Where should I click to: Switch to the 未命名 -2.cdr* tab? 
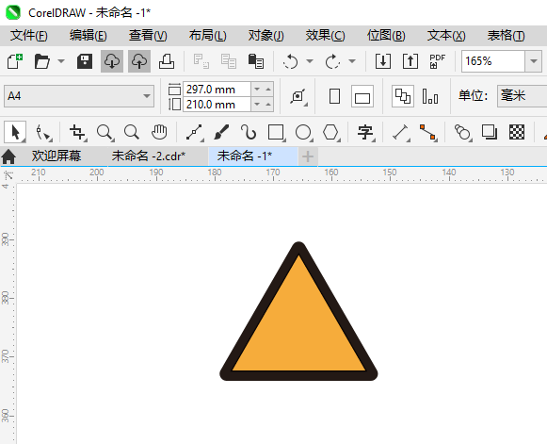(x=148, y=156)
